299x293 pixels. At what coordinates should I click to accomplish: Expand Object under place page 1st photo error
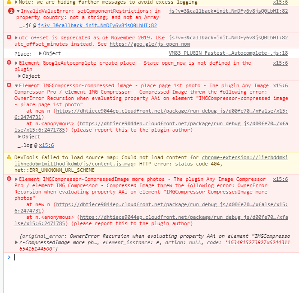[19, 137]
